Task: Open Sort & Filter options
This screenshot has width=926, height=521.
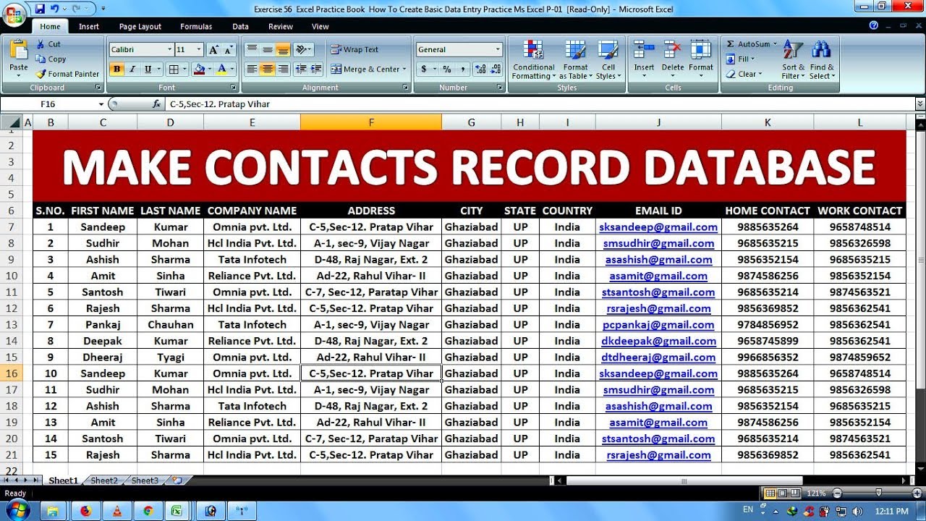Action: pyautogui.click(x=794, y=59)
